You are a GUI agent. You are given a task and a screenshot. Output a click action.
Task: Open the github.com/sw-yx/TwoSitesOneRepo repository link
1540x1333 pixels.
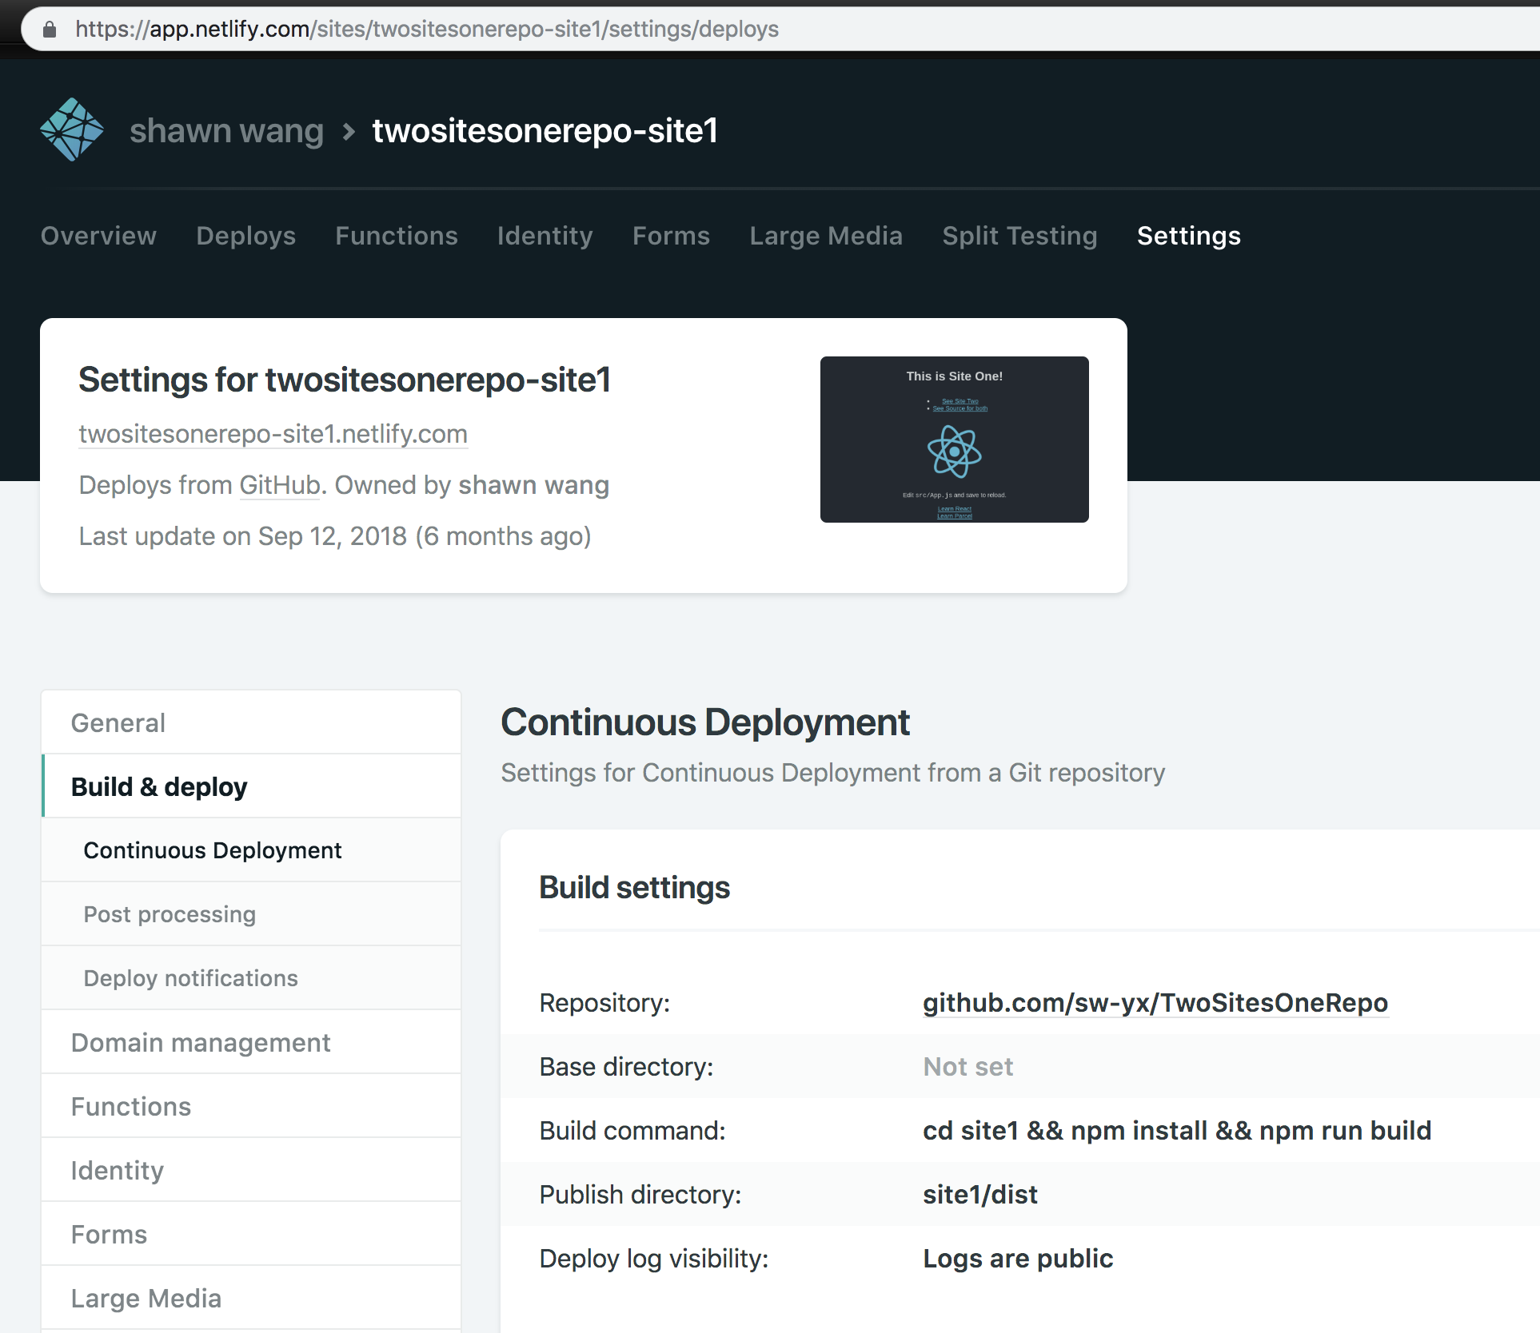(x=1155, y=1003)
